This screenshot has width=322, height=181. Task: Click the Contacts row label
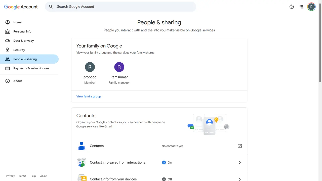(97, 146)
